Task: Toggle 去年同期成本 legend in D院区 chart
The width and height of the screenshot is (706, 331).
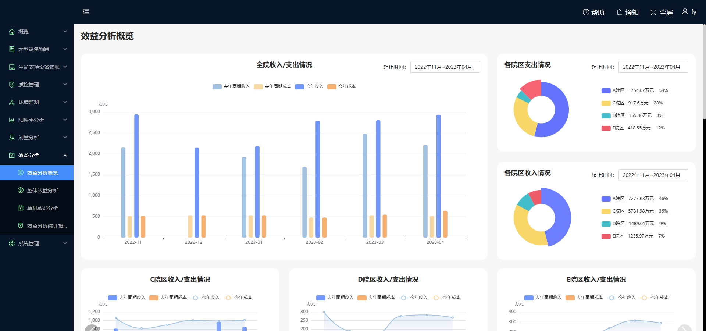Action: coord(376,298)
